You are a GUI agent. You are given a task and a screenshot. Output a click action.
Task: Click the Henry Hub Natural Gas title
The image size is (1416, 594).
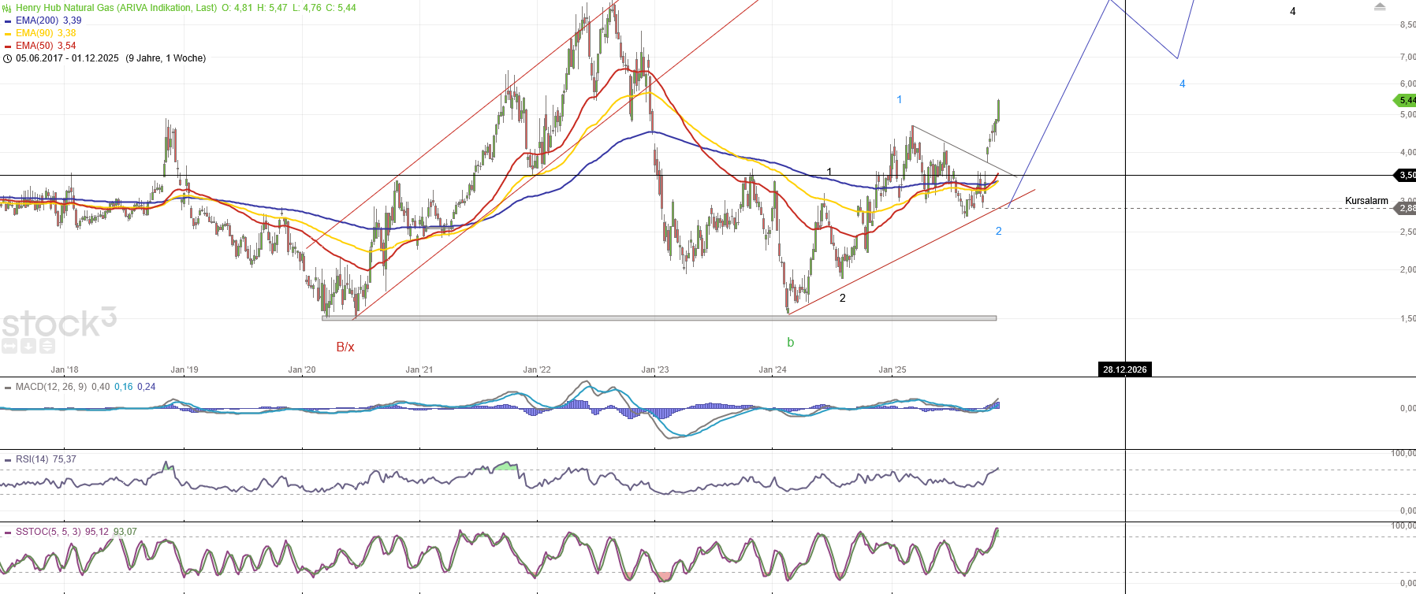pos(116,8)
